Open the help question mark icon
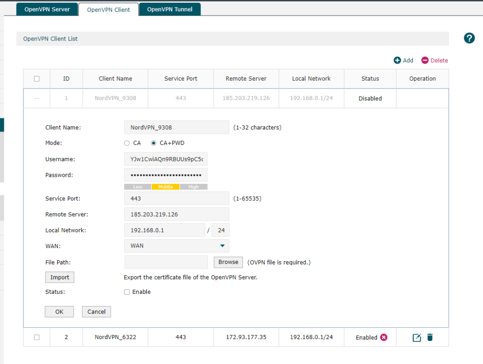Image resolution: width=483 pixels, height=364 pixels. point(469,38)
